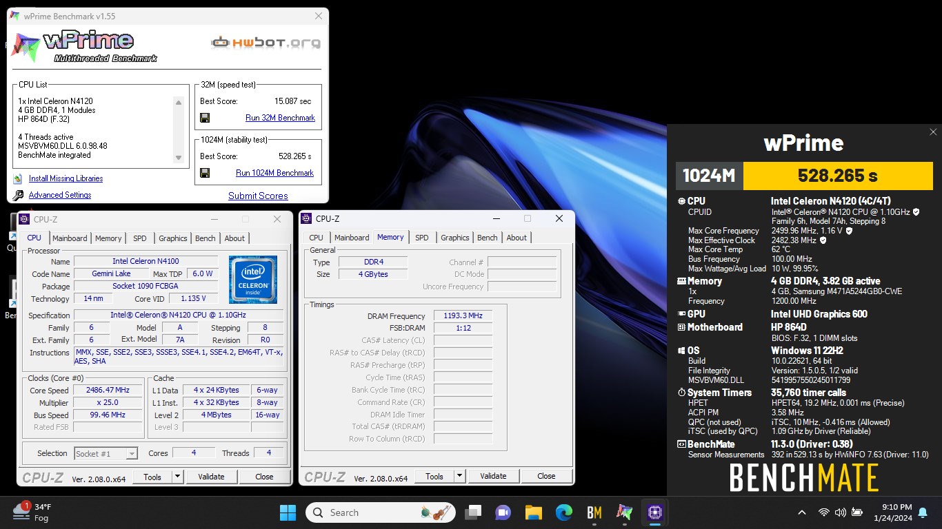The image size is (942, 529).
Task: Open About tab in left CPU-Z window
Action: [x=234, y=238]
